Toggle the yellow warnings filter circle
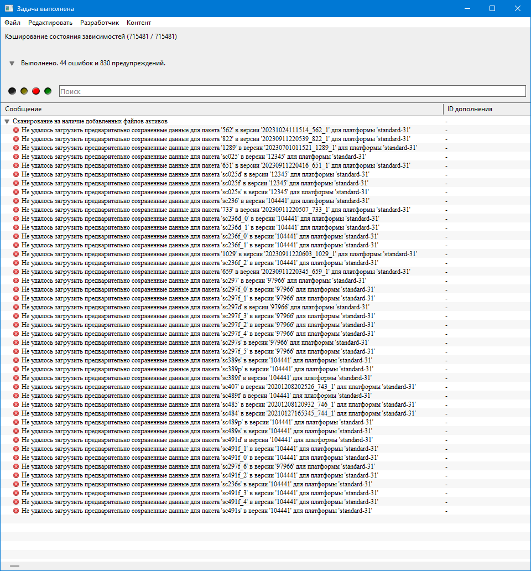This screenshot has height=571, width=531. click(x=24, y=91)
